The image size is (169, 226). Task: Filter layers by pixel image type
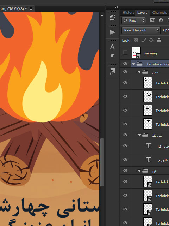(x=152, y=20)
